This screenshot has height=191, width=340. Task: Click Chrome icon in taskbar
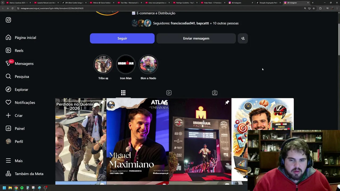(x=16, y=188)
